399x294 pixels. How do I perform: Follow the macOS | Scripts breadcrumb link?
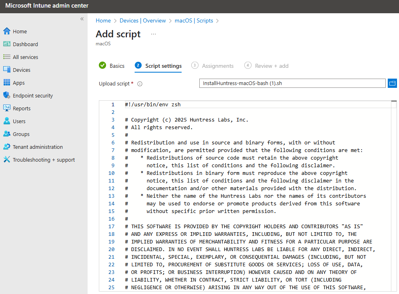[x=194, y=20]
